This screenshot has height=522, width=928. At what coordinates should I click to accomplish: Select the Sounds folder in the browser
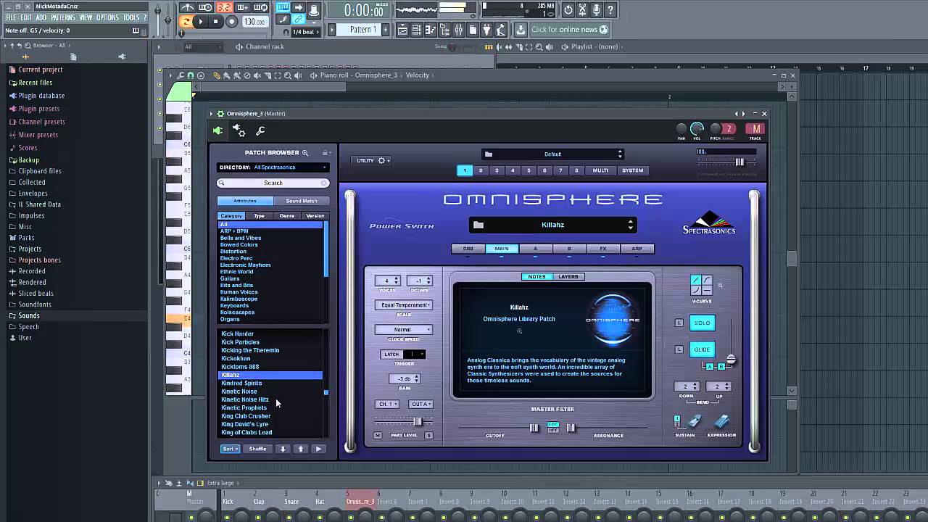pos(29,316)
